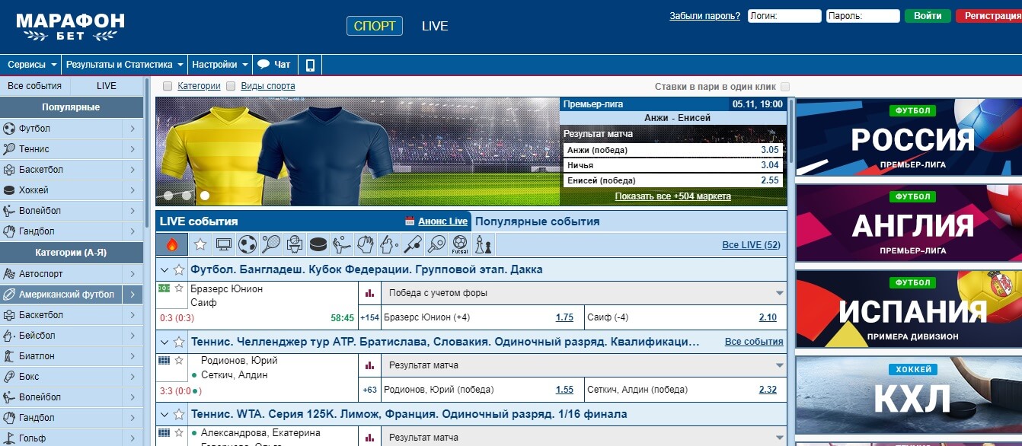
Task: Follow the Забыли пароль? link
Action: 704,15
